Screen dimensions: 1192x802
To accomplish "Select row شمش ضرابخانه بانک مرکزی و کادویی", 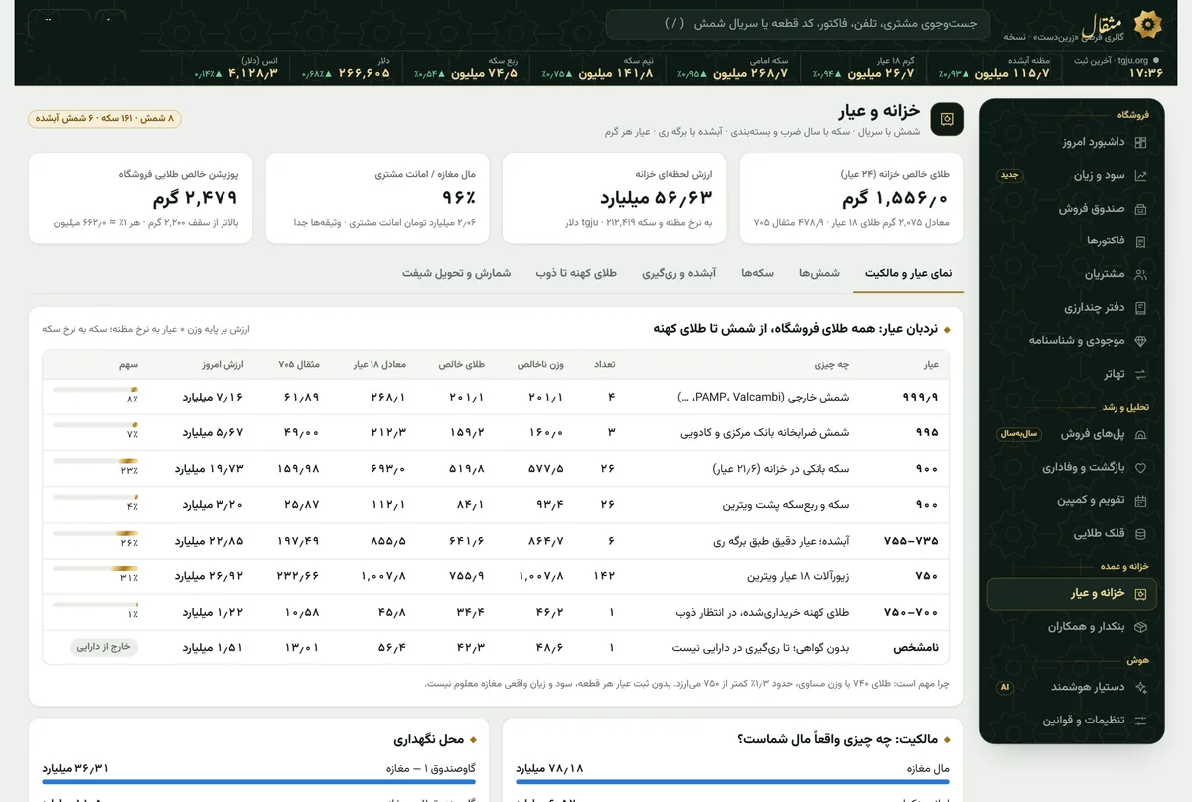I will coord(496,432).
